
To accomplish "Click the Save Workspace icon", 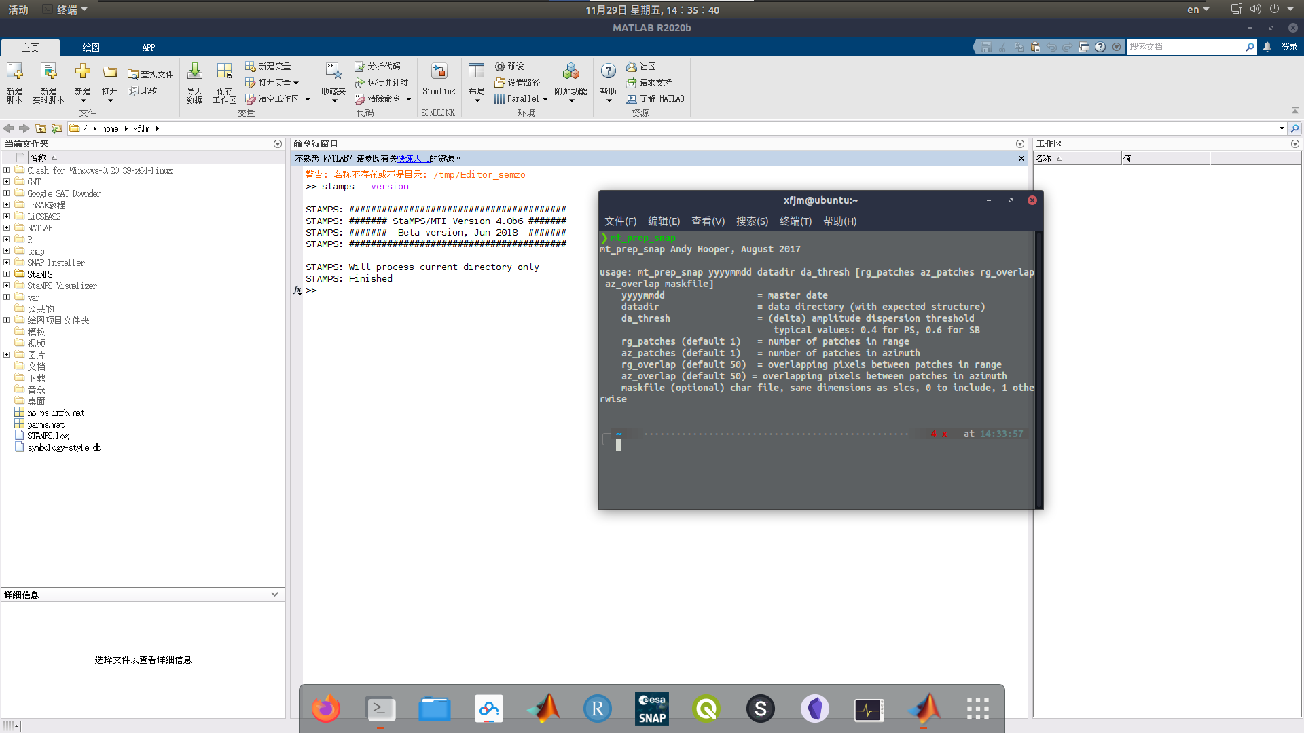I will click(x=225, y=71).
